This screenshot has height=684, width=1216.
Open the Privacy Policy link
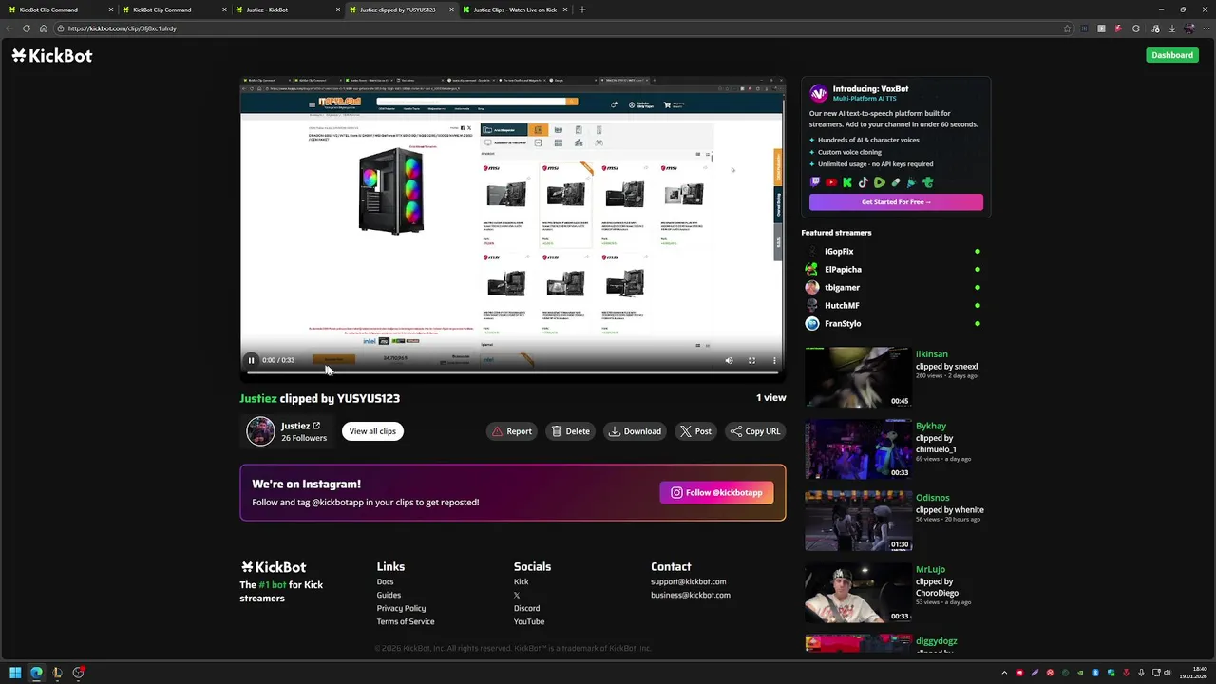click(x=401, y=608)
